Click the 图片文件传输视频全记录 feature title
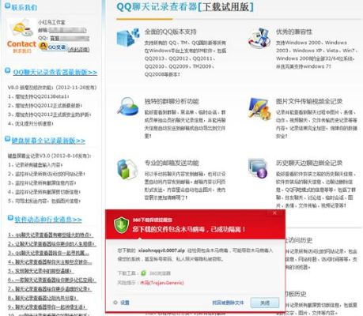 pyautogui.click(x=309, y=101)
